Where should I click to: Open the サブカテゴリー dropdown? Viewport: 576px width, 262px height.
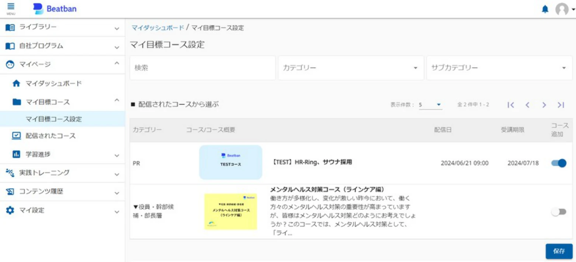[499, 68]
